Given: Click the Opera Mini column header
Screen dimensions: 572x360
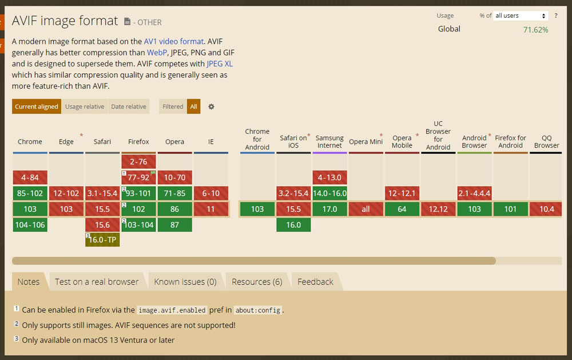Looking at the screenshot, I should pyautogui.click(x=366, y=142).
